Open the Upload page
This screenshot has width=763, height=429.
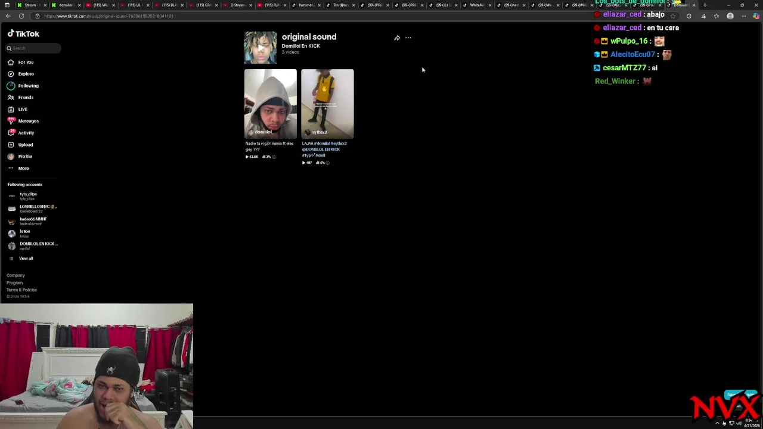click(x=20, y=145)
